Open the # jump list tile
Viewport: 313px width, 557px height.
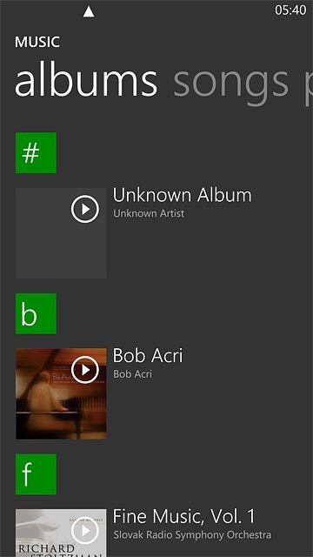tap(36, 153)
